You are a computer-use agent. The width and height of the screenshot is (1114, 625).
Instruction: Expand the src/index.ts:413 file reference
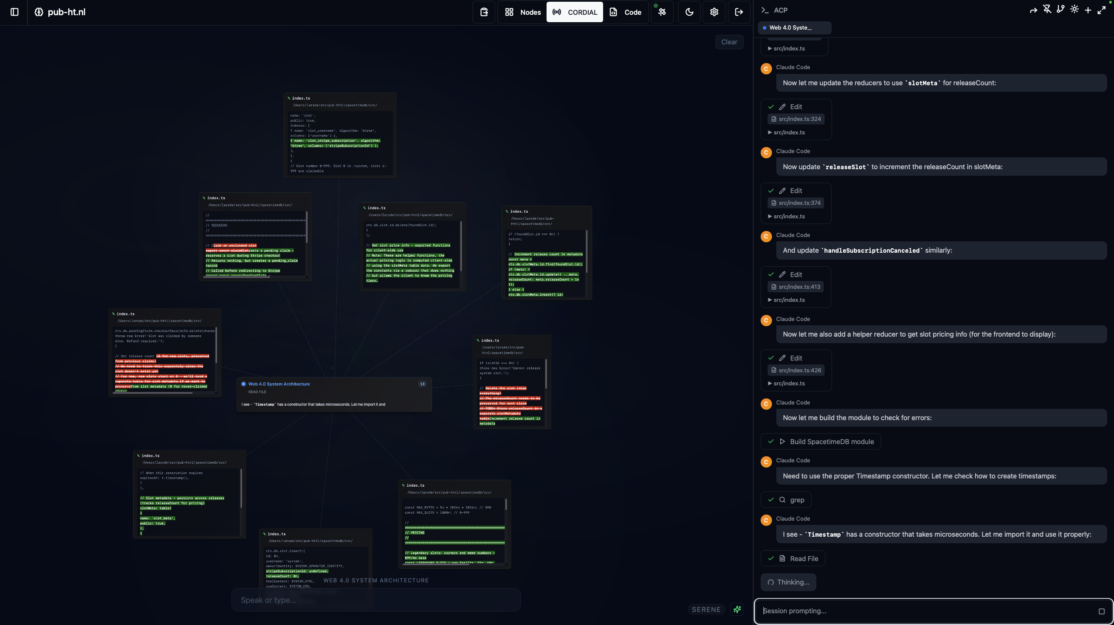pos(795,287)
